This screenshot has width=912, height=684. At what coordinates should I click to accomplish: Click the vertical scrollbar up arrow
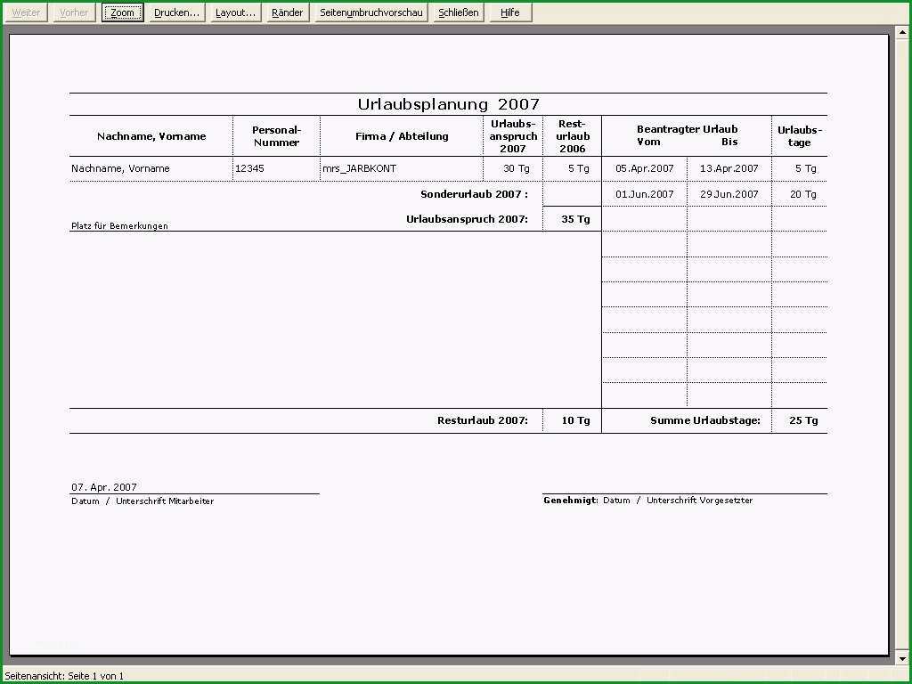(903, 31)
